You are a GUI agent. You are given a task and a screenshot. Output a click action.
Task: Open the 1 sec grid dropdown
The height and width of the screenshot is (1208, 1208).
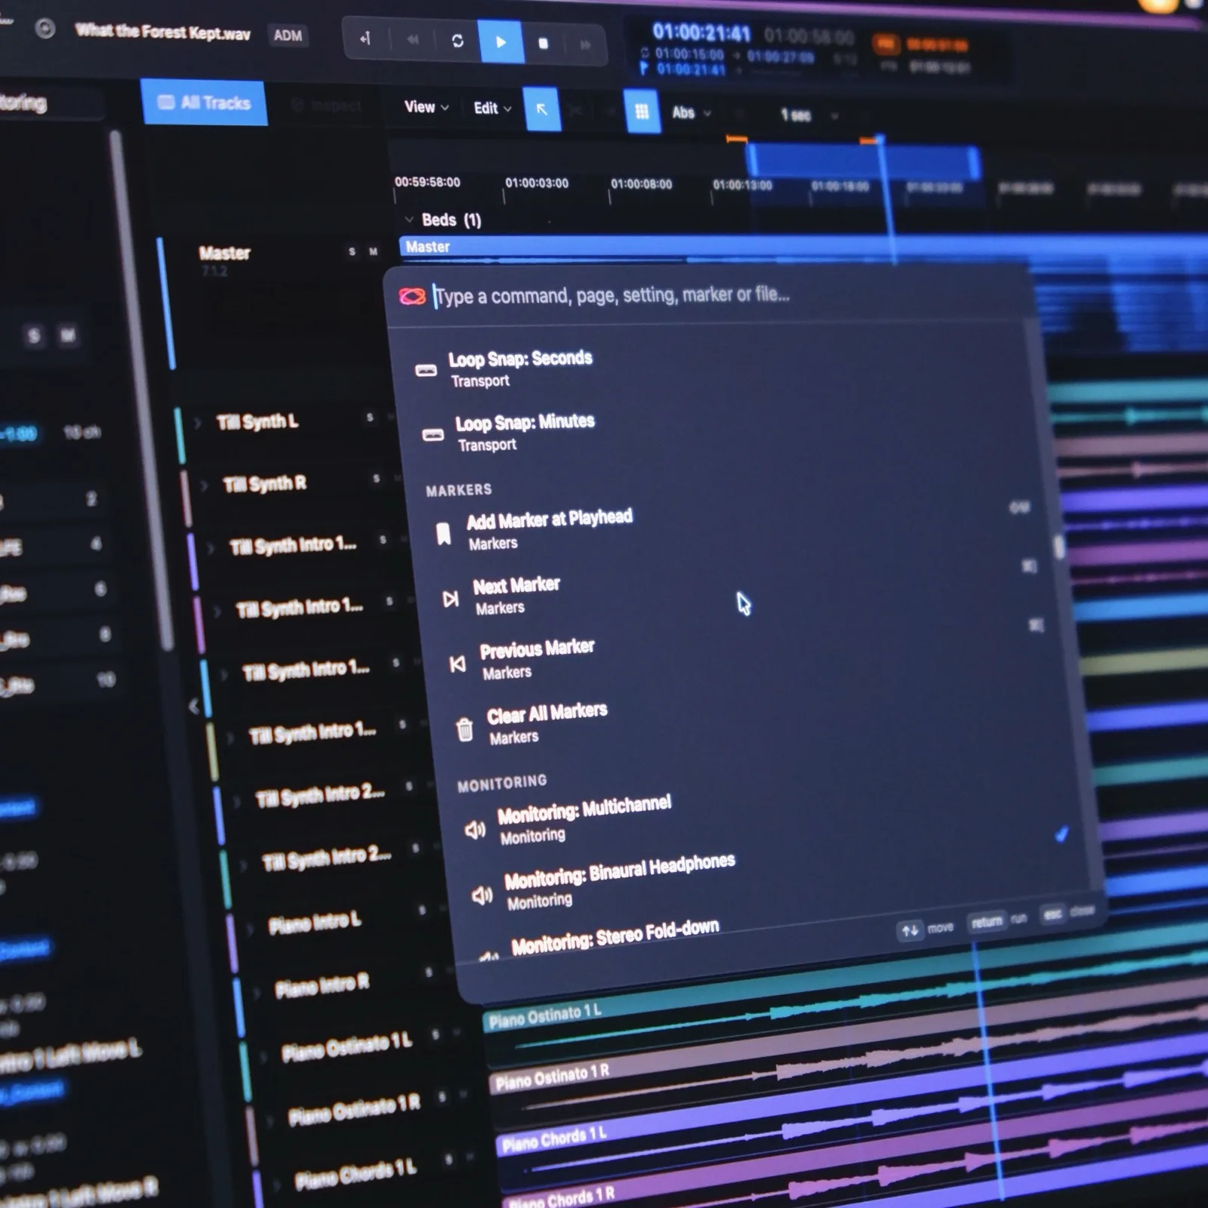(x=809, y=116)
